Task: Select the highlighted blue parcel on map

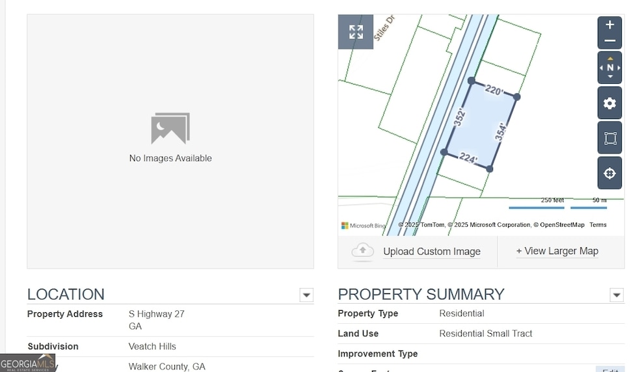Action: 481,125
